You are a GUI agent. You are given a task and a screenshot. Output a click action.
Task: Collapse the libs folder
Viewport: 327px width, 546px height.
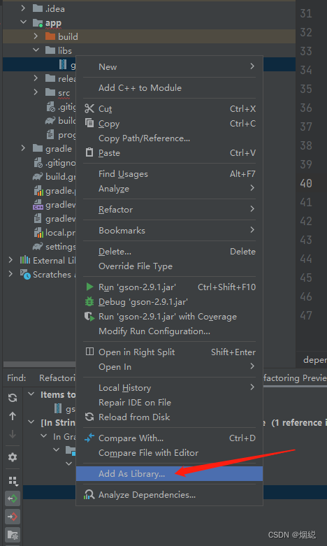click(36, 50)
